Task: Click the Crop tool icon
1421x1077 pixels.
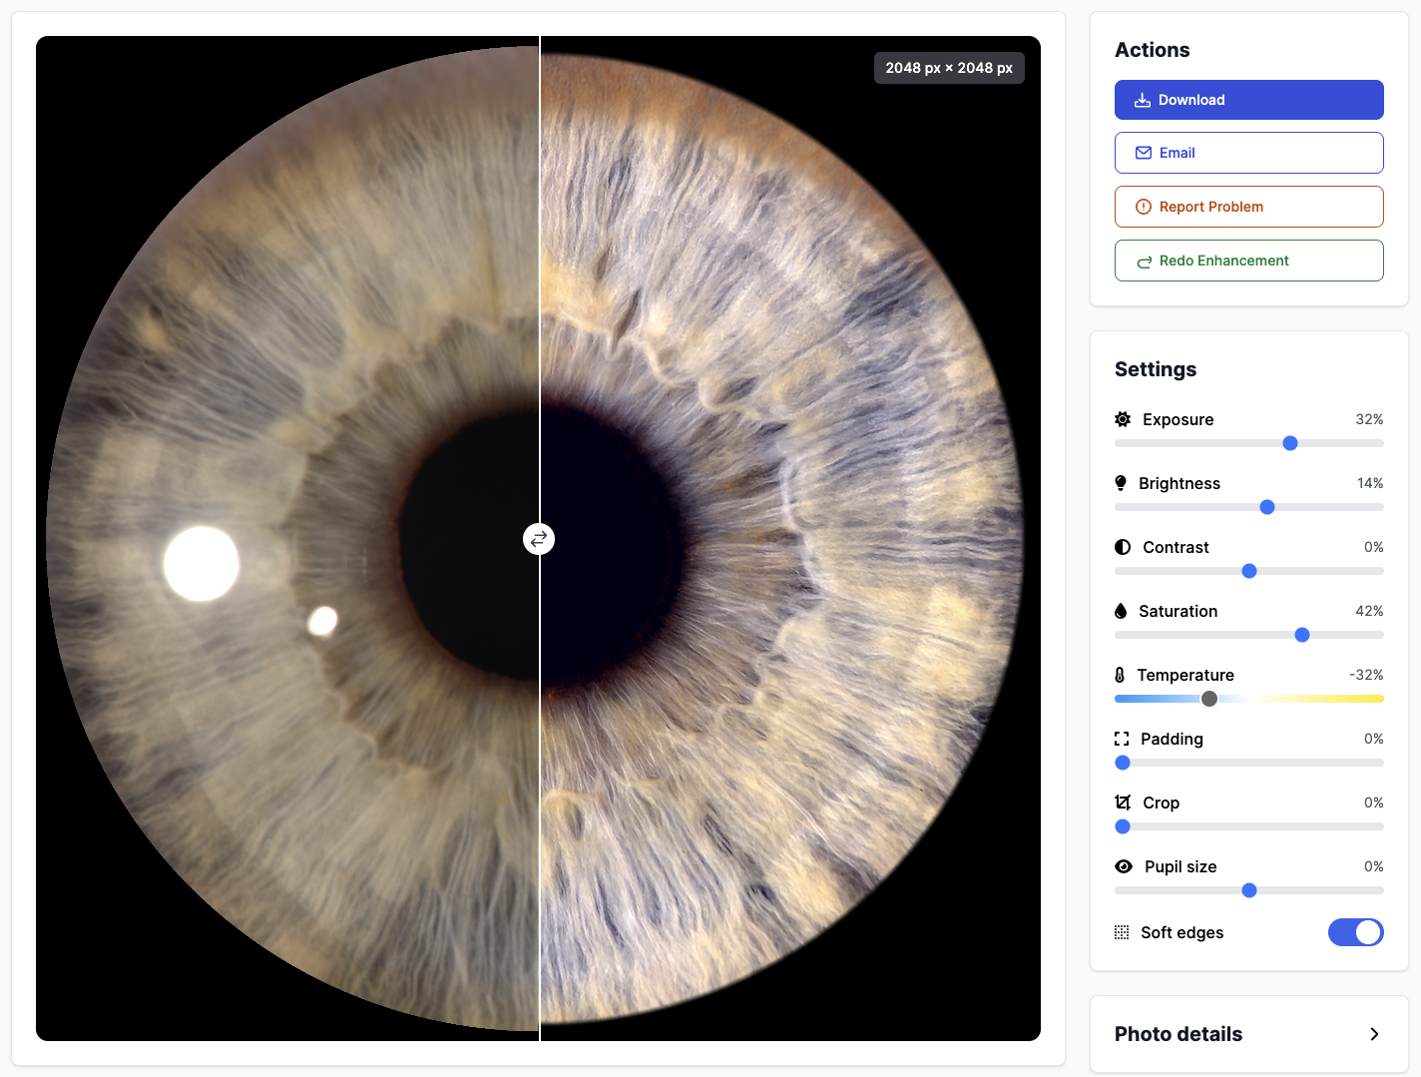Action: (1123, 803)
